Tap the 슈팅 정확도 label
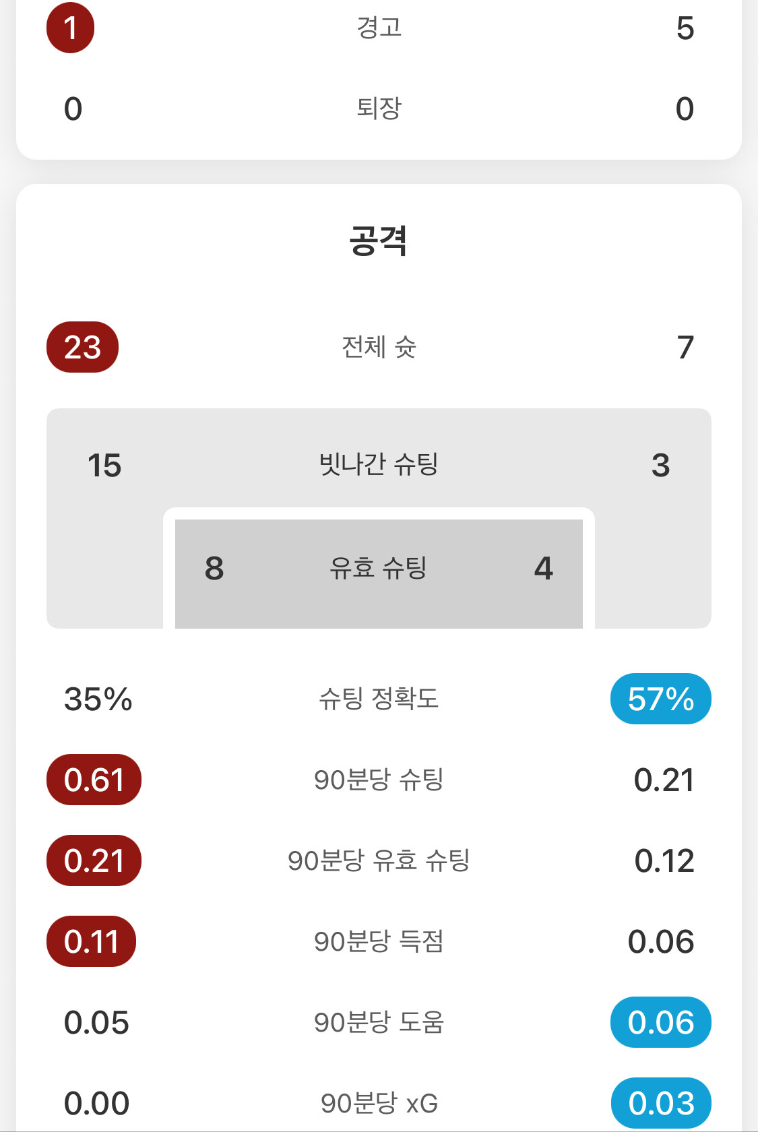The image size is (758, 1132). (x=379, y=698)
